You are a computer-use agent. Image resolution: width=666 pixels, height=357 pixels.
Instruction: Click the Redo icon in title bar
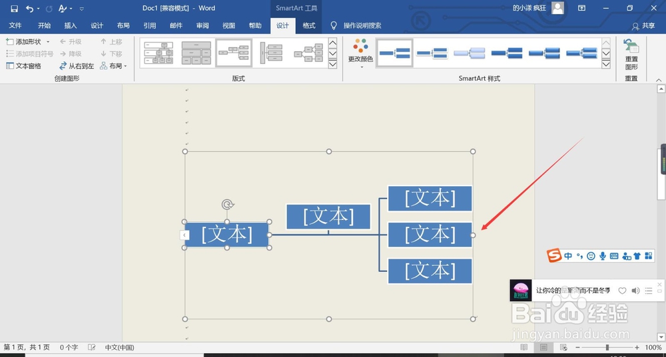49,9
